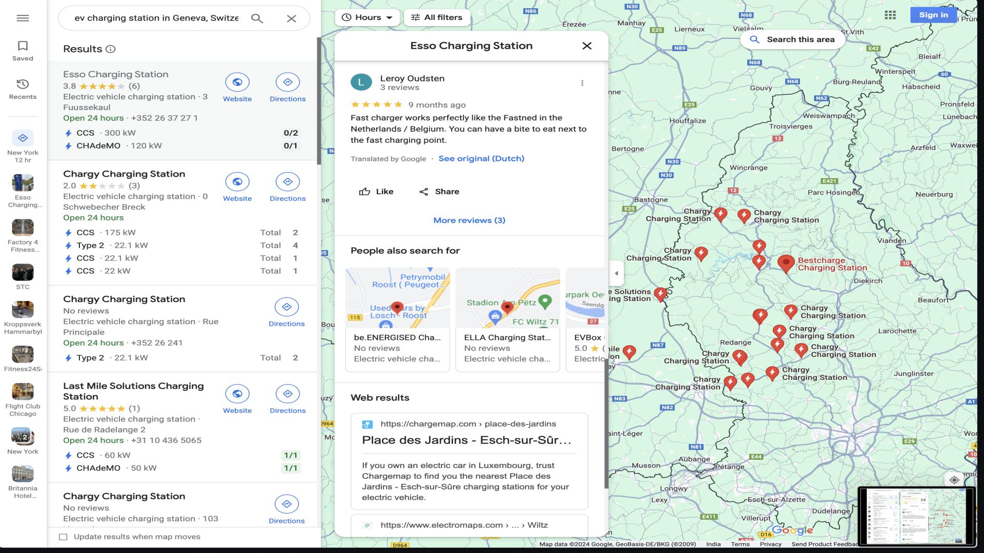Image resolution: width=984 pixels, height=553 pixels.
Task: Open the map layers thumbnail preview
Action: tap(917, 516)
